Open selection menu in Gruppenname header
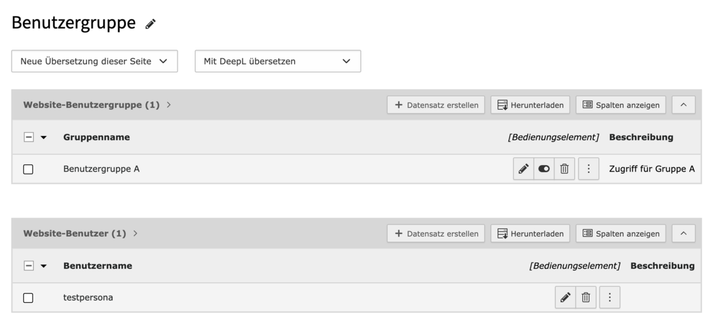 pos(43,137)
